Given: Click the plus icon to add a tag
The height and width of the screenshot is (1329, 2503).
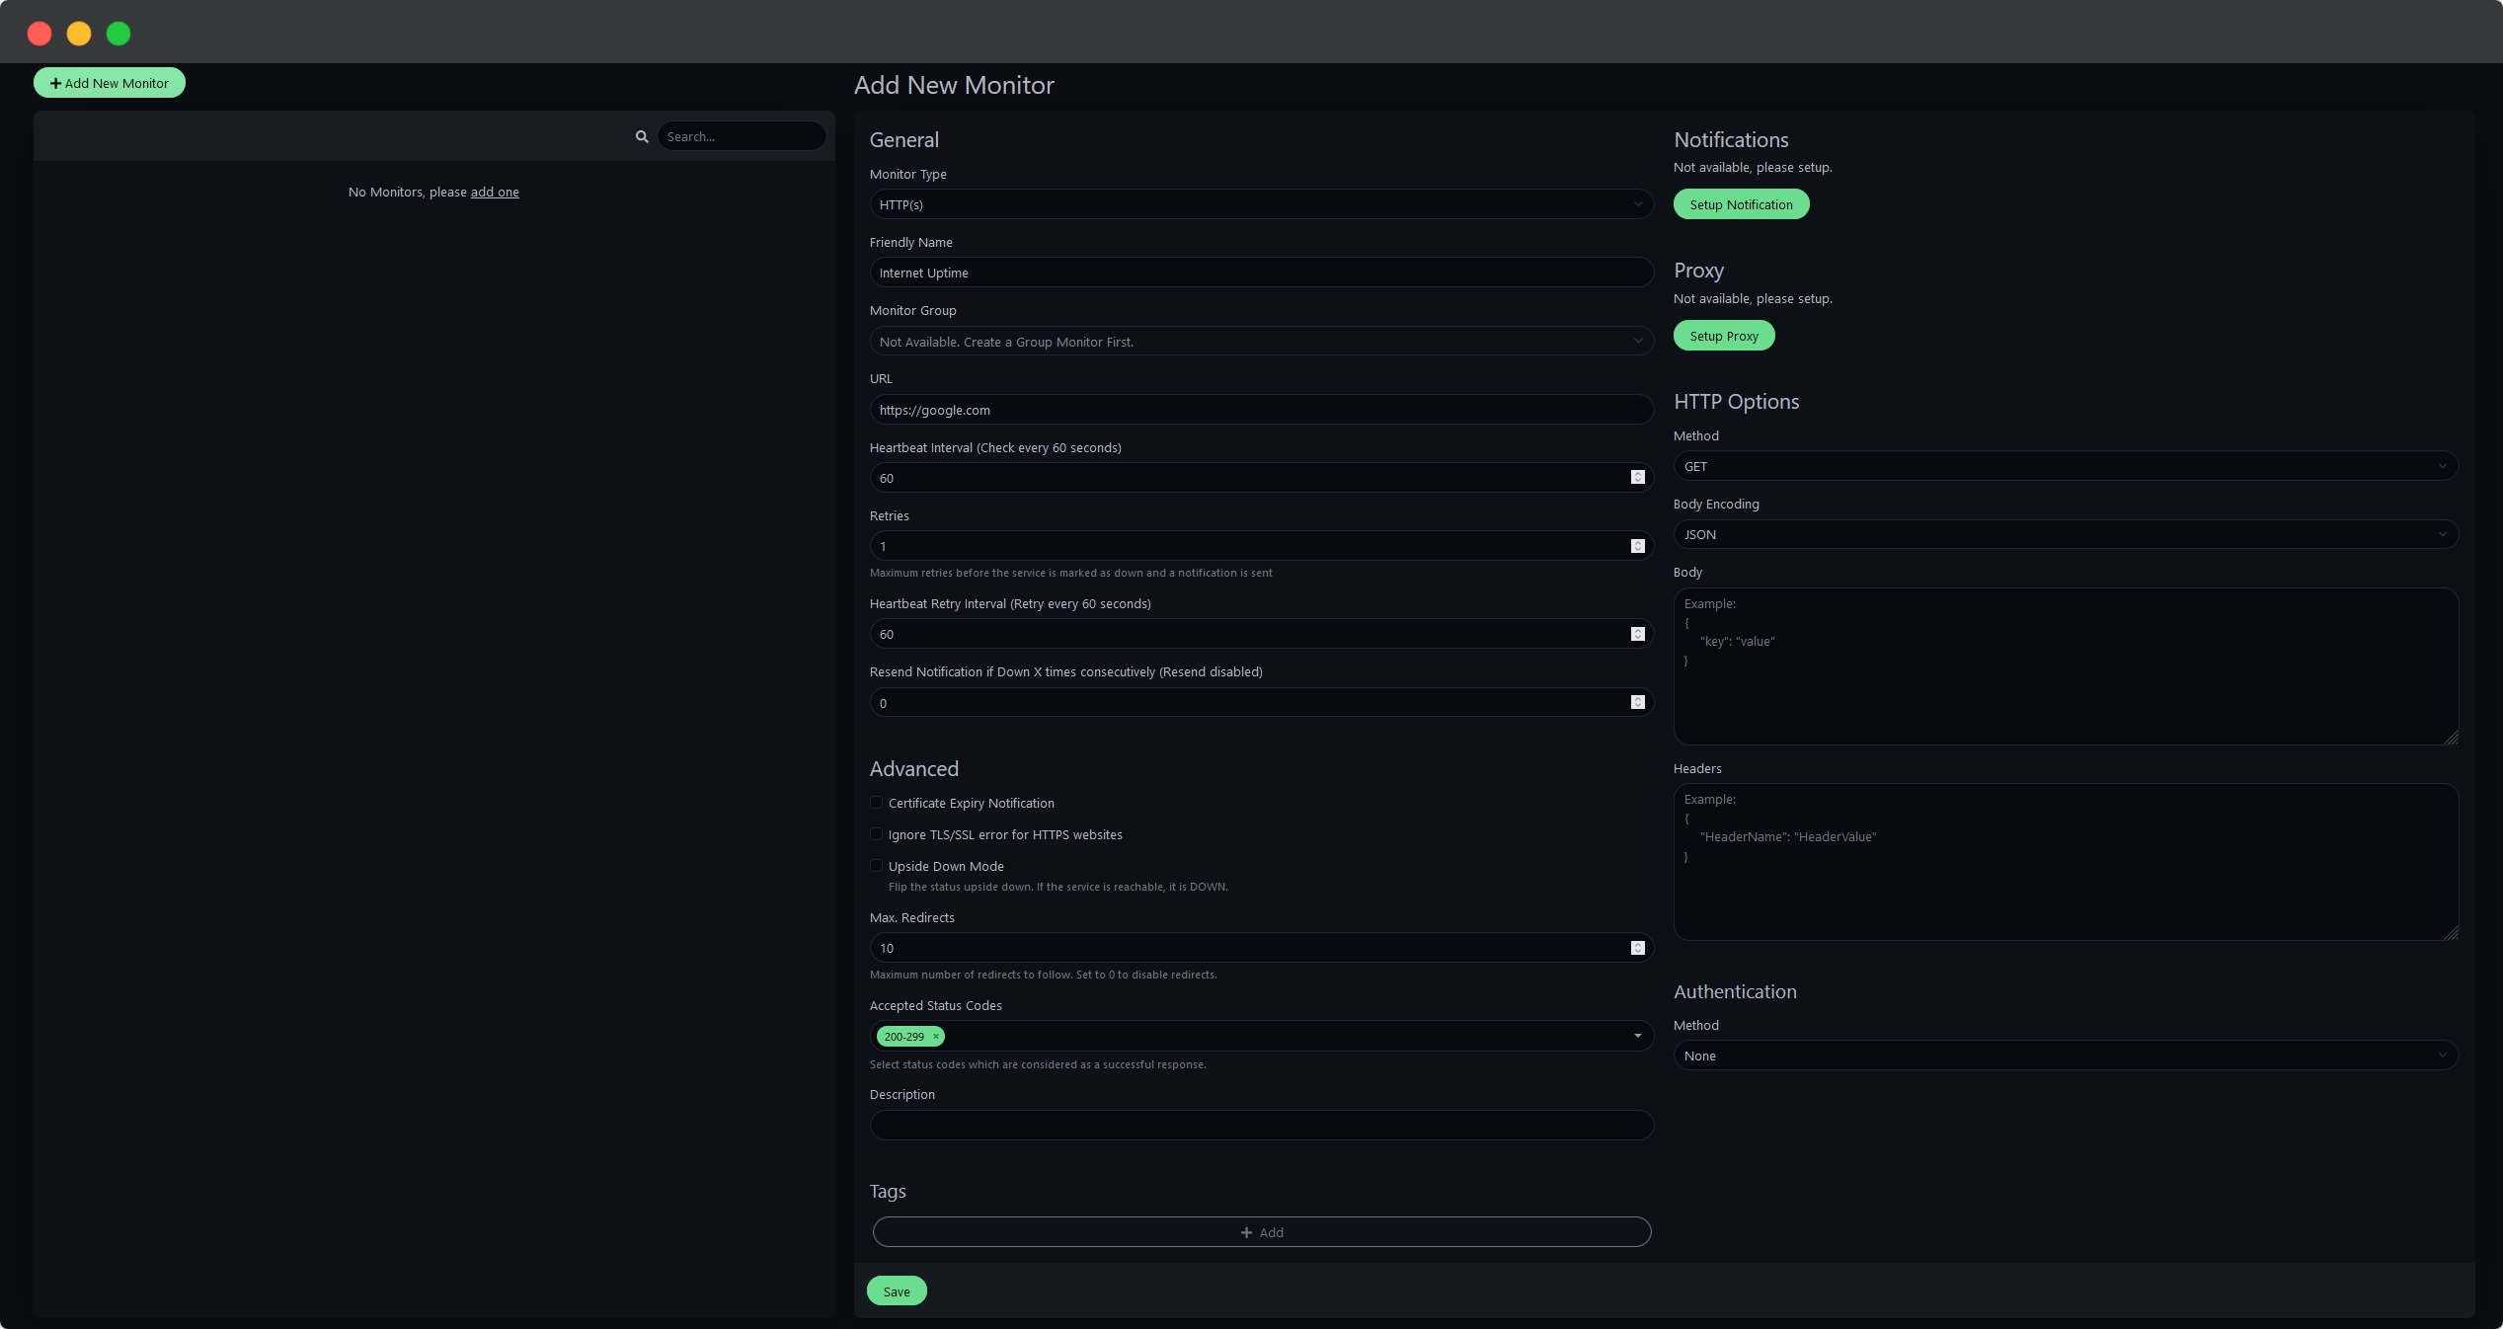Looking at the screenshot, I should (1247, 1232).
